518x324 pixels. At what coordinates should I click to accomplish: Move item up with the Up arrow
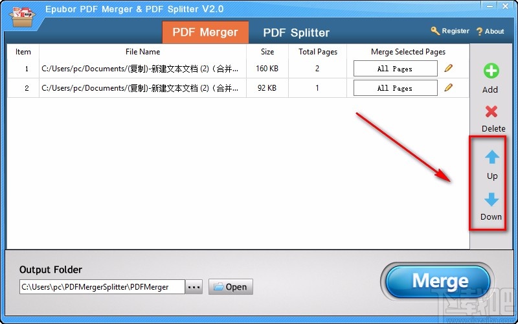(x=492, y=157)
